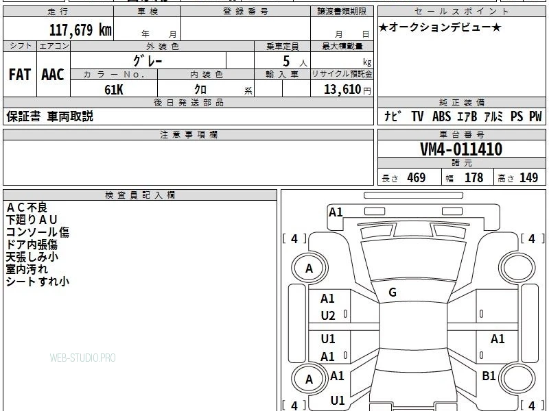Viewport: 549px width, 411px height.
Task: Select the 輸入車 header
Action: point(282,75)
